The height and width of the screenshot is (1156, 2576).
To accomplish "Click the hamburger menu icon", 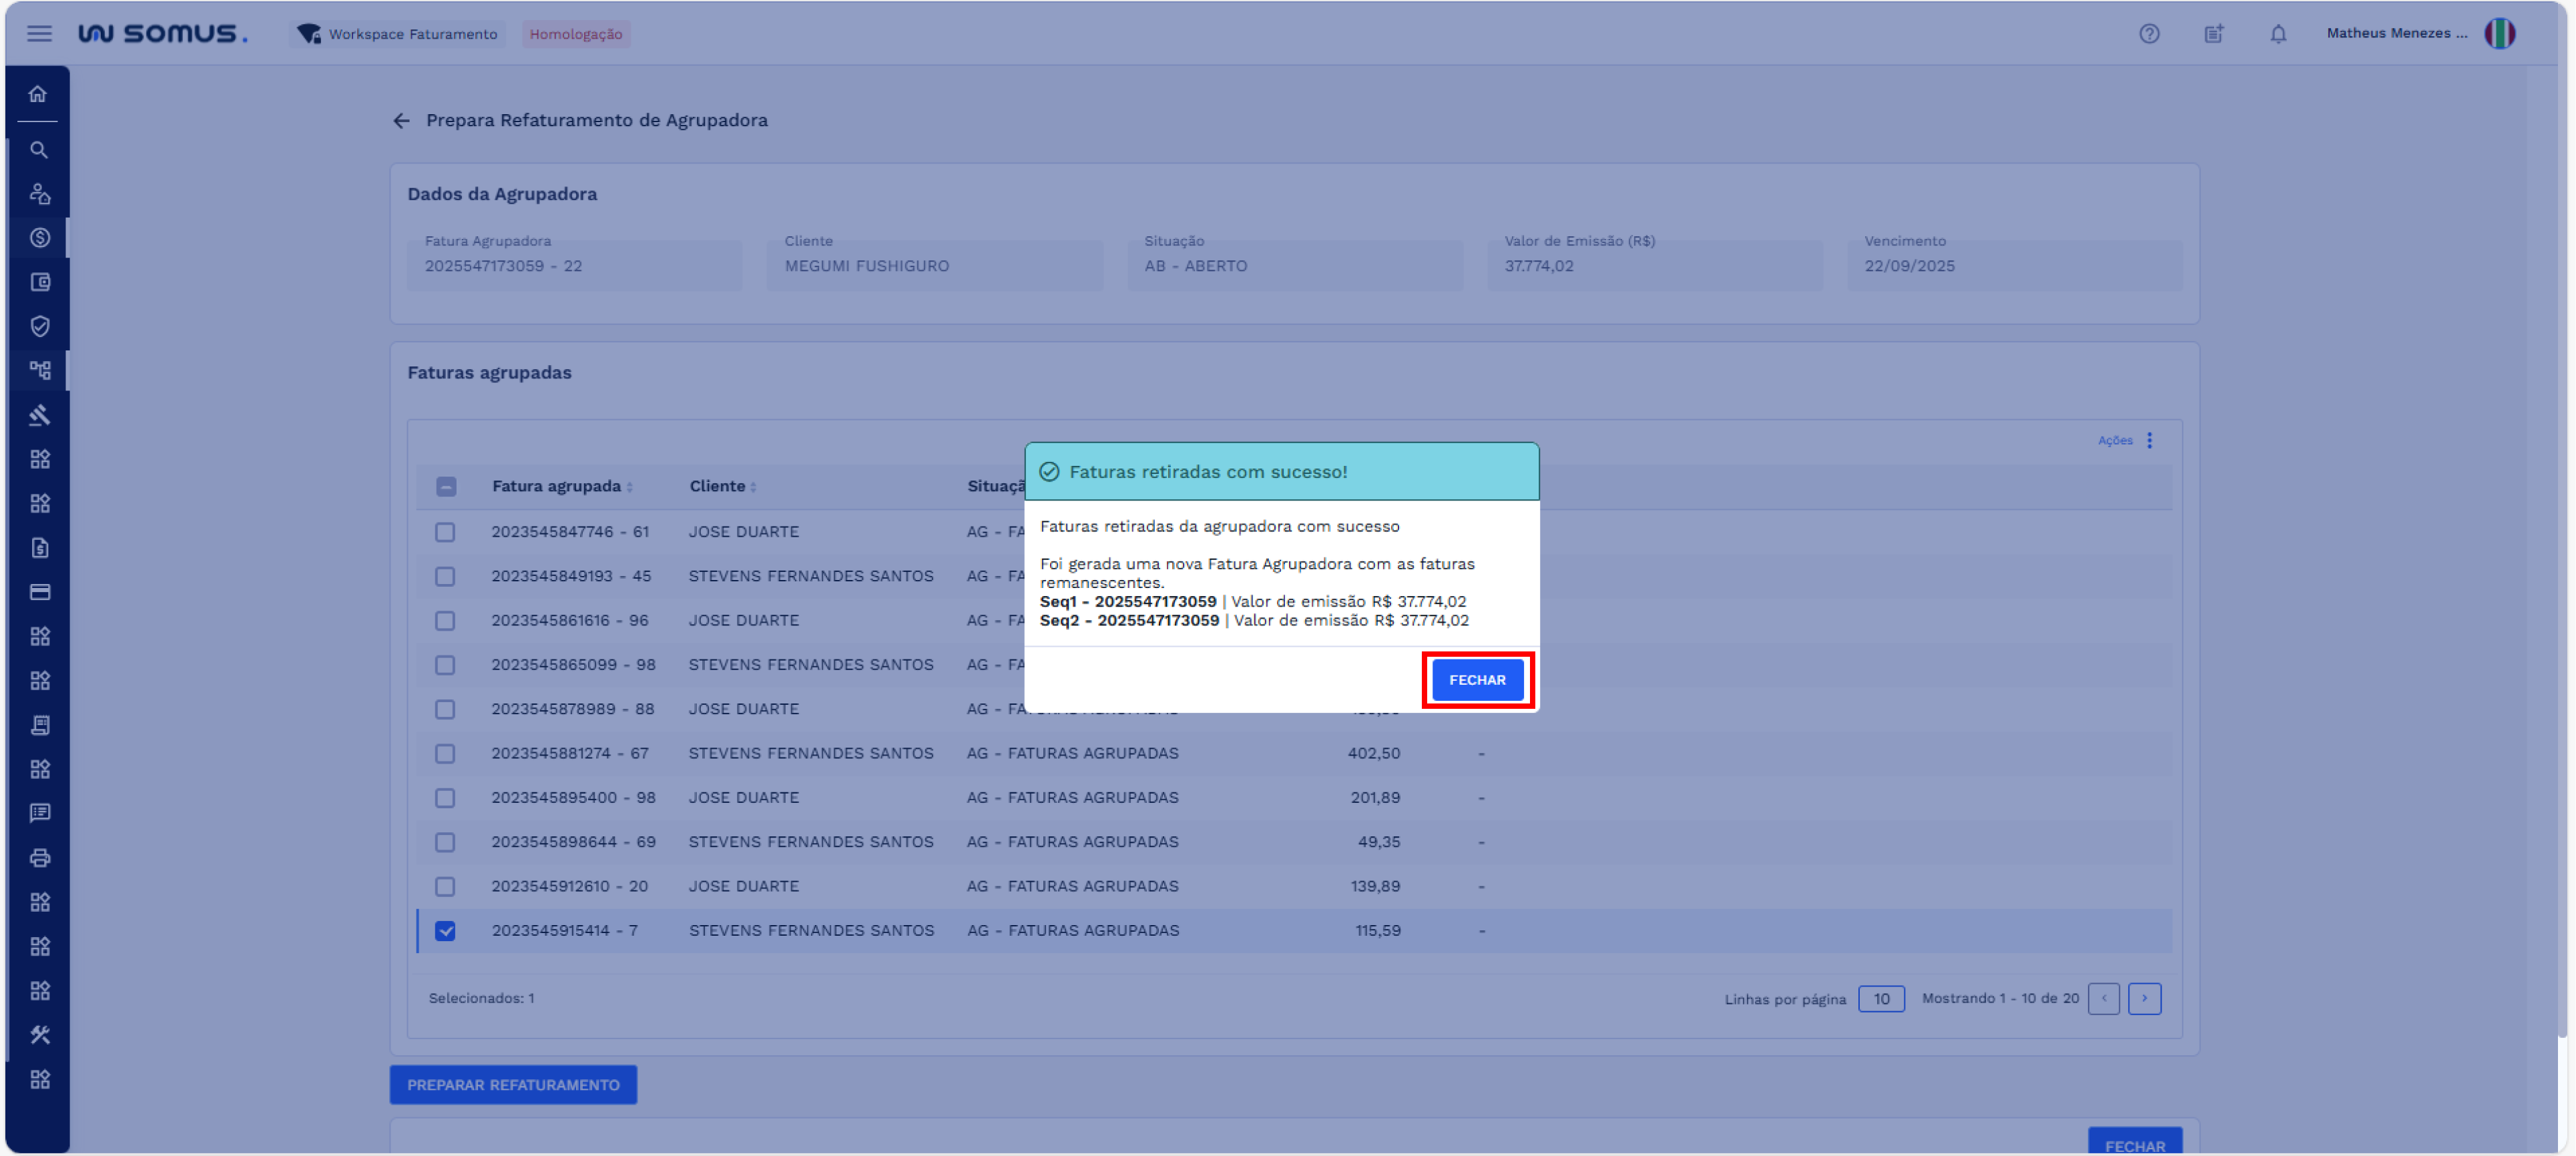I will pyautogui.click(x=39, y=34).
